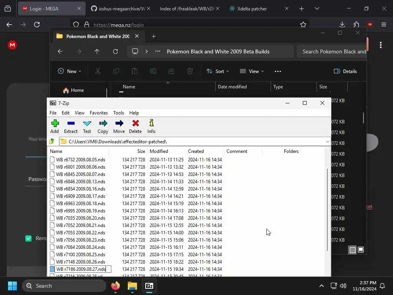393x295 pixels.
Task: Click the Folders column header in 7-Zip
Action: pyautogui.click(x=281, y=151)
